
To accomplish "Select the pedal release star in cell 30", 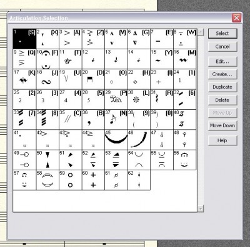I will click(139, 99).
